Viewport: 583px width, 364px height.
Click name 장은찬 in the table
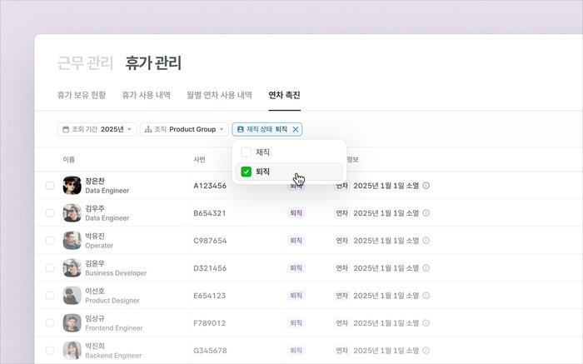[95, 181]
